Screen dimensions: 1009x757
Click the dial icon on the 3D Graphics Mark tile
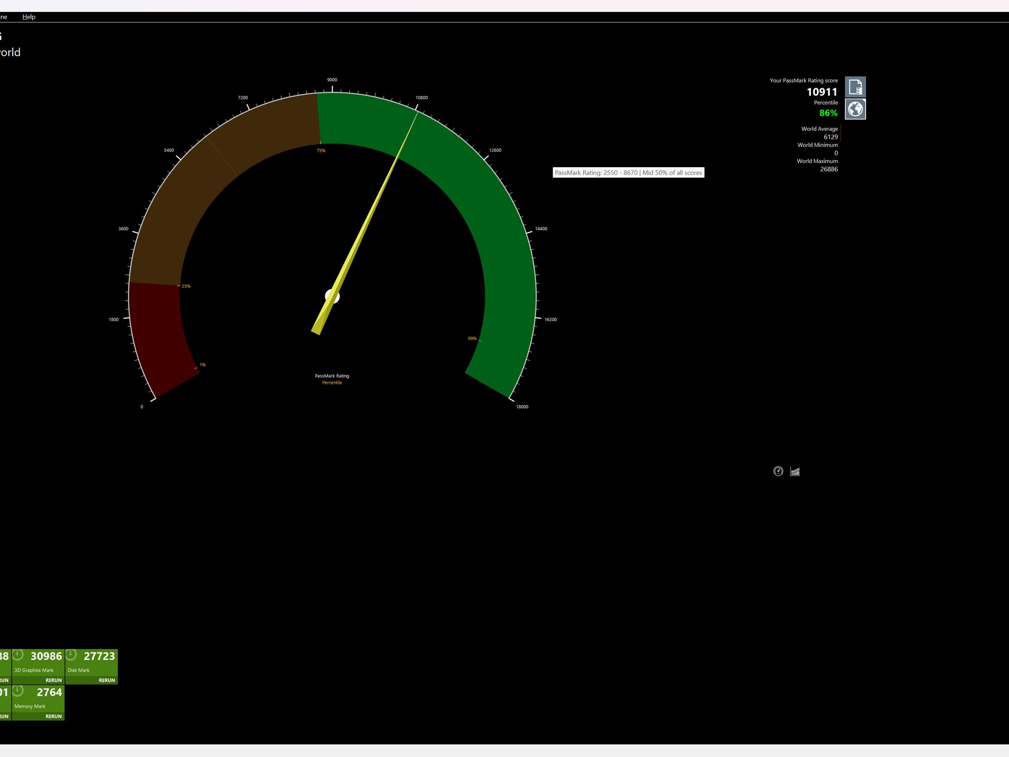(18, 655)
